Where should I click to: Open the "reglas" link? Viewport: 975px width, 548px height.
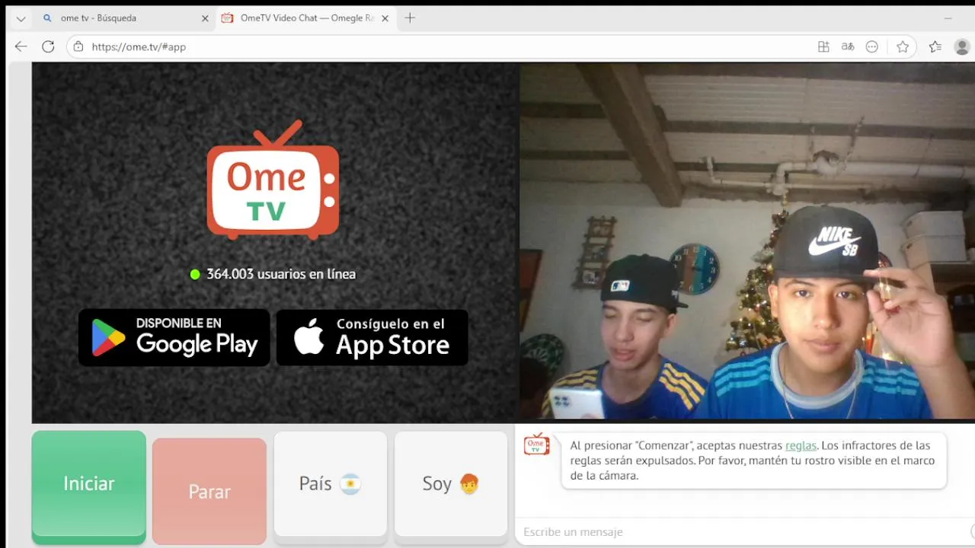click(801, 445)
